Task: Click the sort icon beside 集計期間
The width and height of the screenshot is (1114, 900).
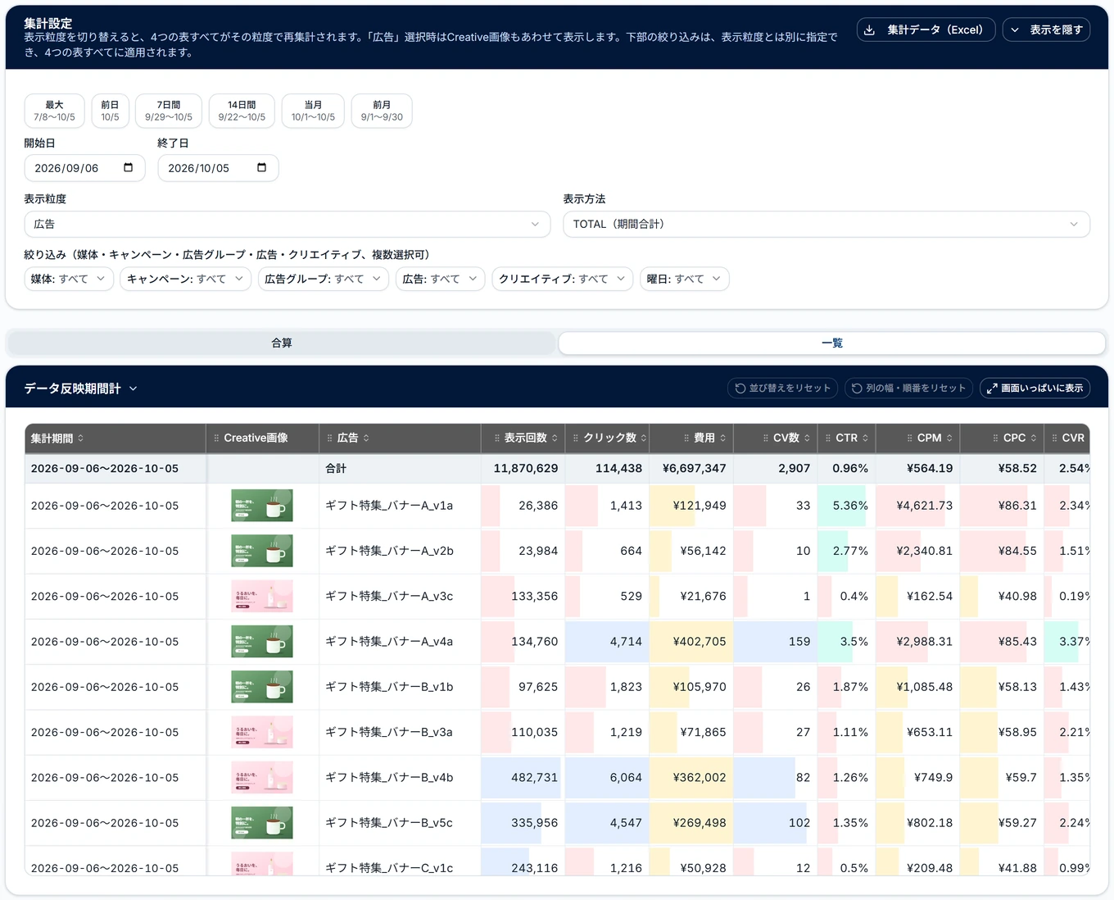Action: point(80,439)
